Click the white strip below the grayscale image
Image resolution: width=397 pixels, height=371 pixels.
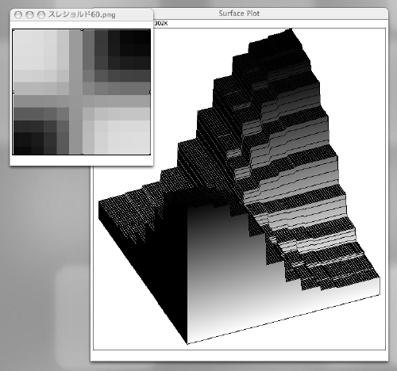tap(82, 160)
